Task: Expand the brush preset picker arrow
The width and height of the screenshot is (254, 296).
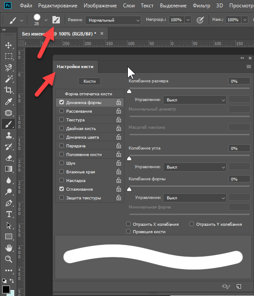Action: pyautogui.click(x=46, y=20)
